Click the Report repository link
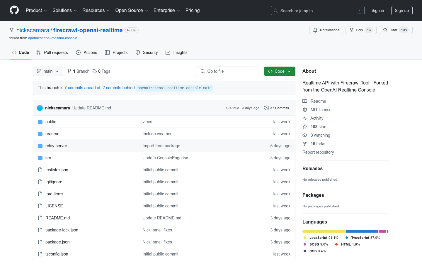Image resolution: width=422 pixels, height=264 pixels. click(318, 152)
